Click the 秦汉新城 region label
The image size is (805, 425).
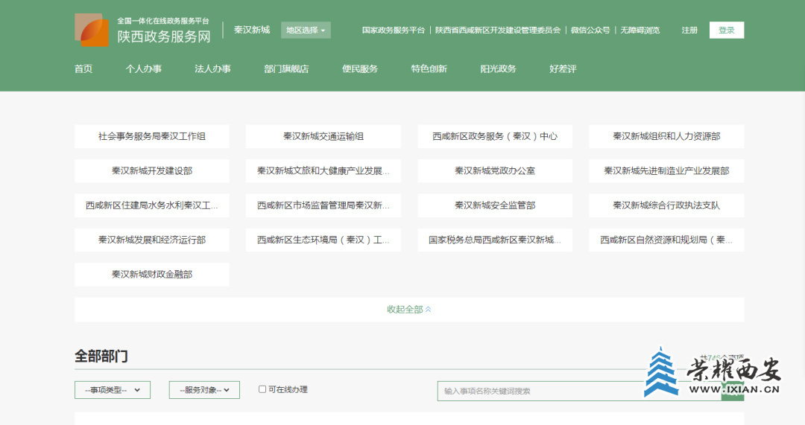[x=252, y=30]
